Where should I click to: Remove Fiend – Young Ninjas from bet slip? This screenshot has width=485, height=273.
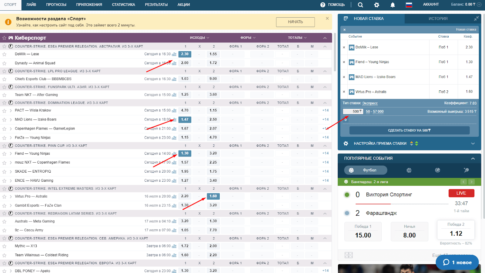(x=344, y=62)
